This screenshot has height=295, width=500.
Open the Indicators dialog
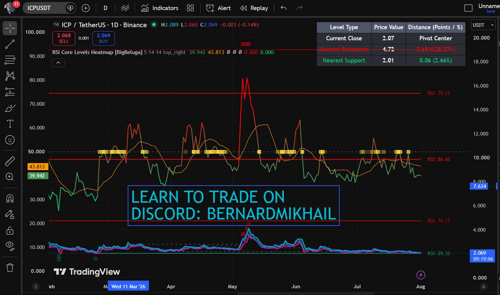point(160,8)
